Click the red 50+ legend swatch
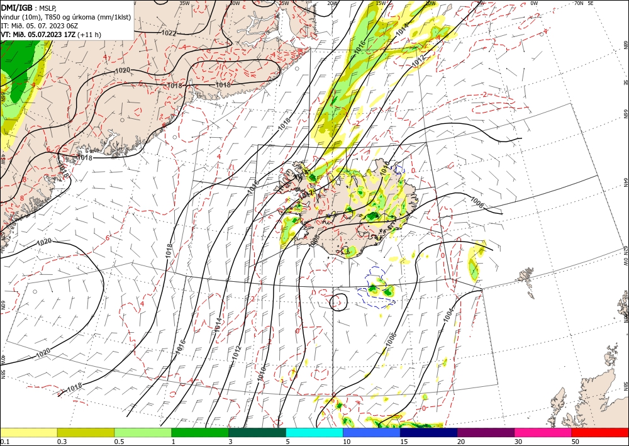The width and height of the screenshot is (629, 446). (x=600, y=432)
